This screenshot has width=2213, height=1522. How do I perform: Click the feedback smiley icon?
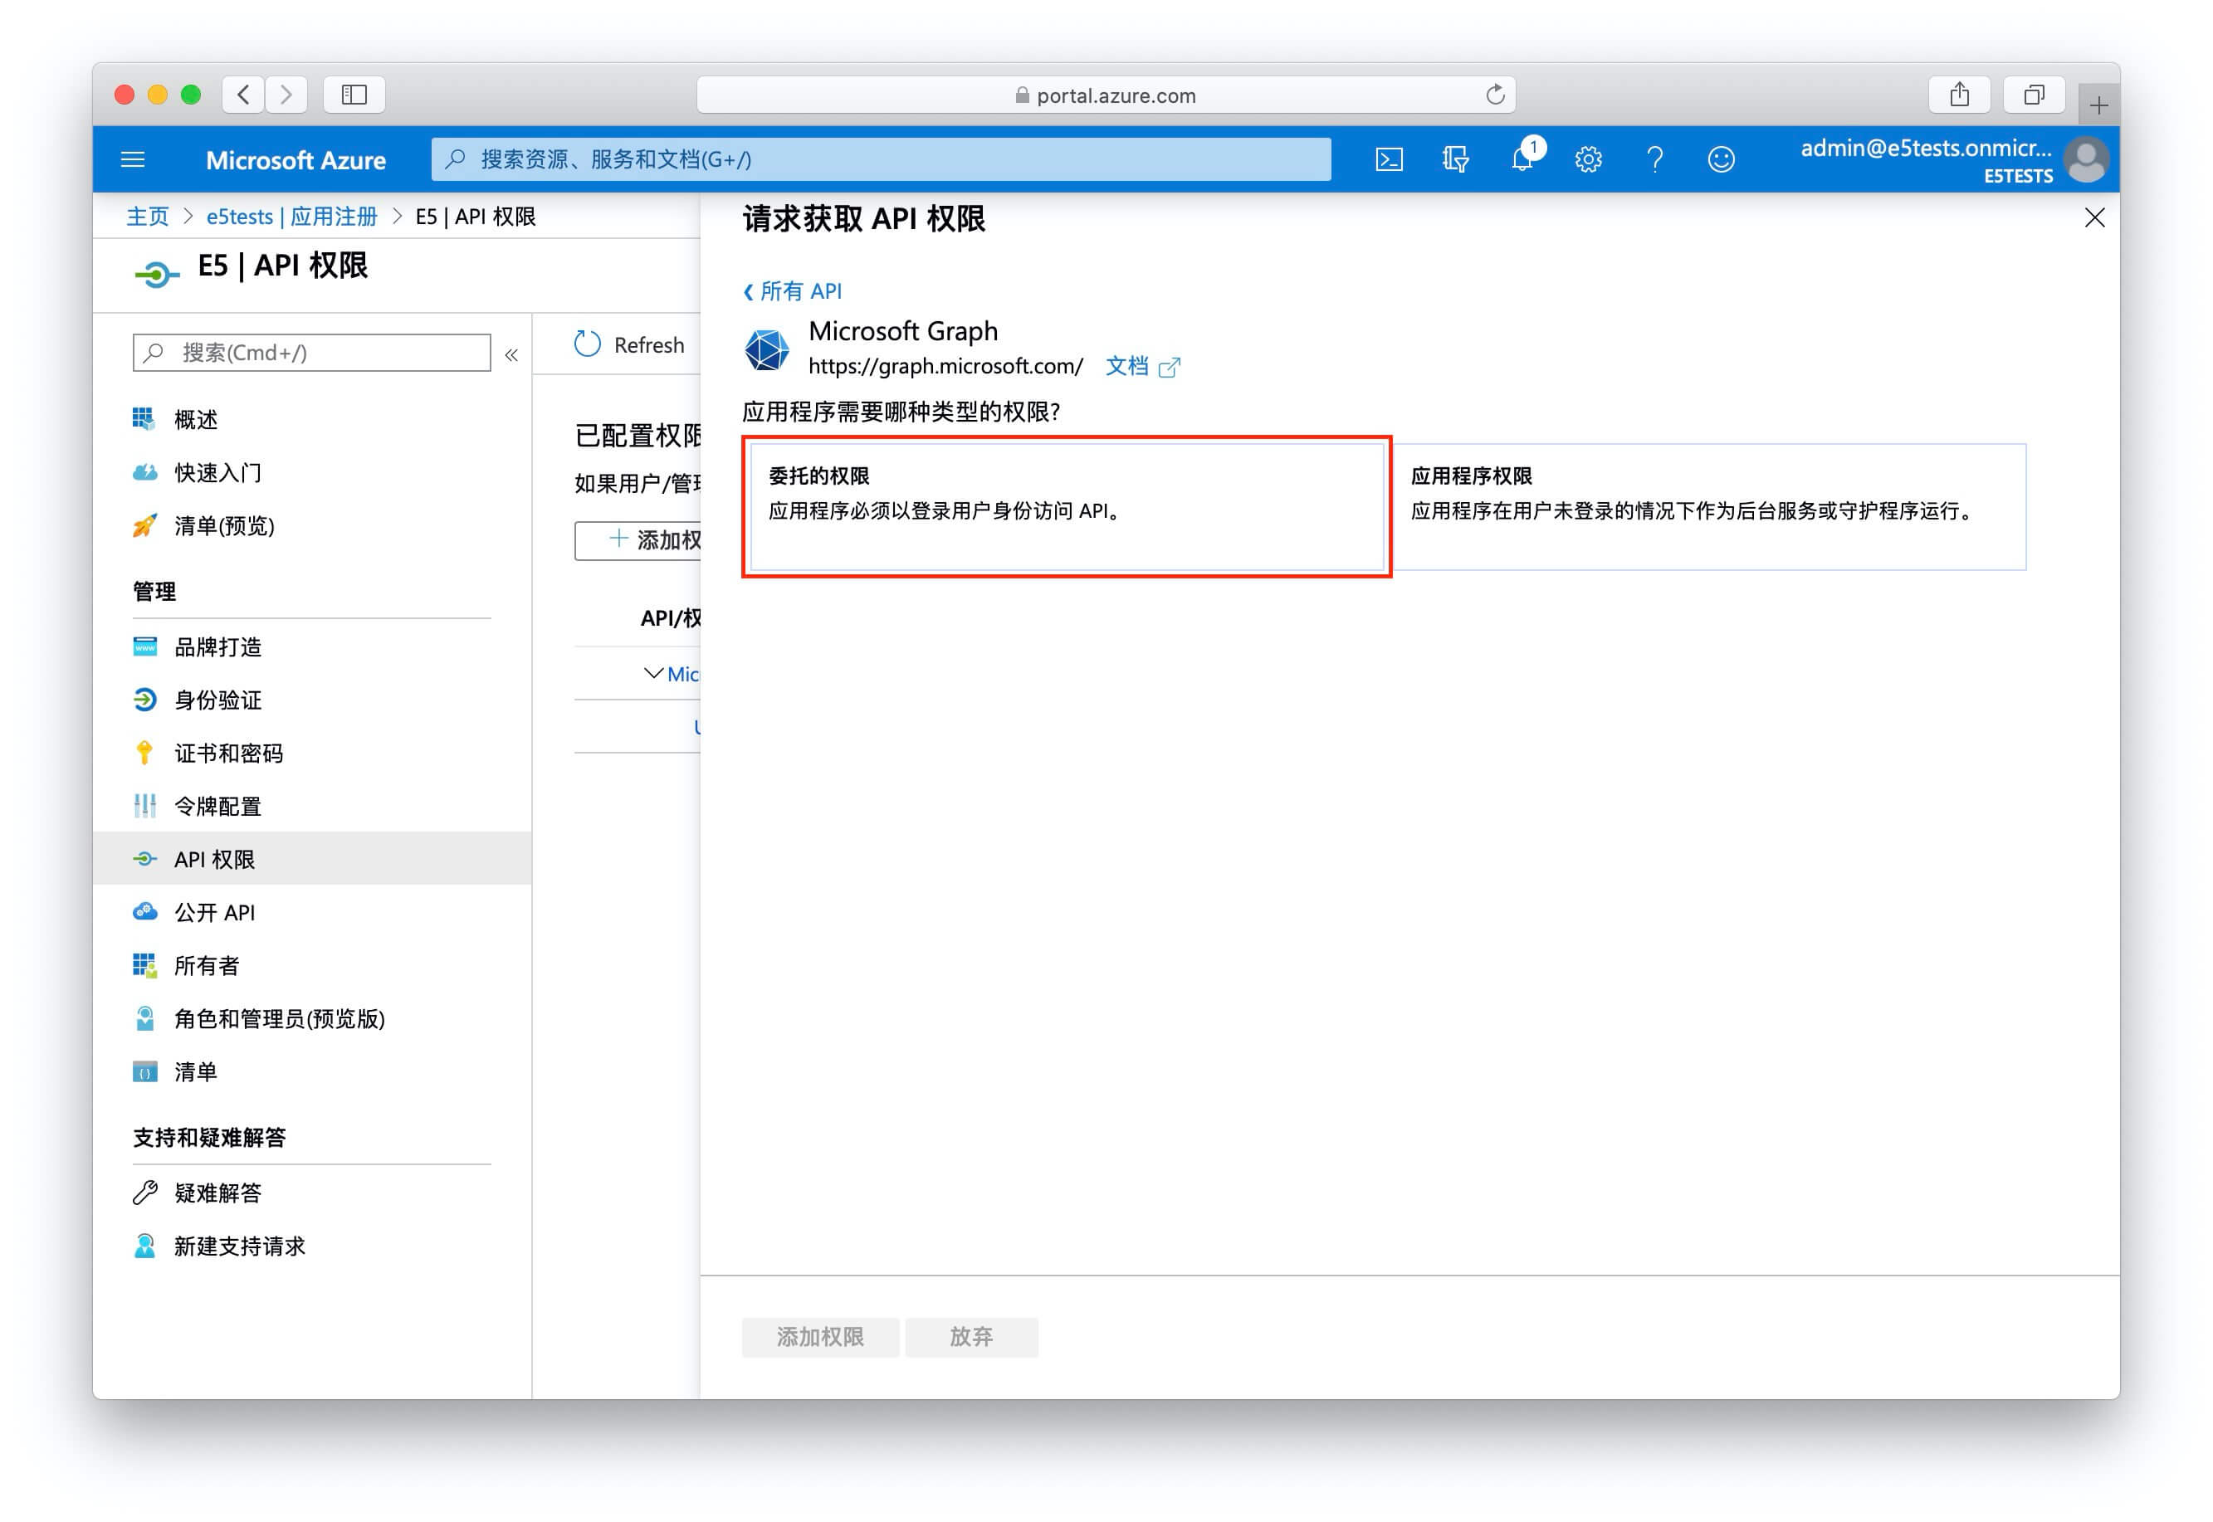pos(1720,159)
